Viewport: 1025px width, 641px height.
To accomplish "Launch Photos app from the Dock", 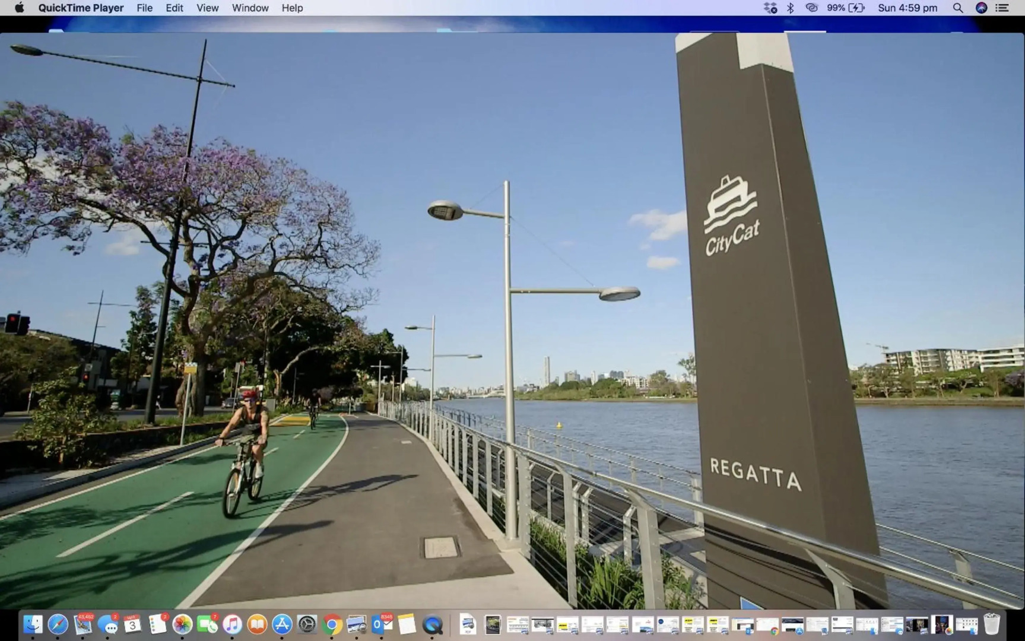I will pyautogui.click(x=182, y=624).
